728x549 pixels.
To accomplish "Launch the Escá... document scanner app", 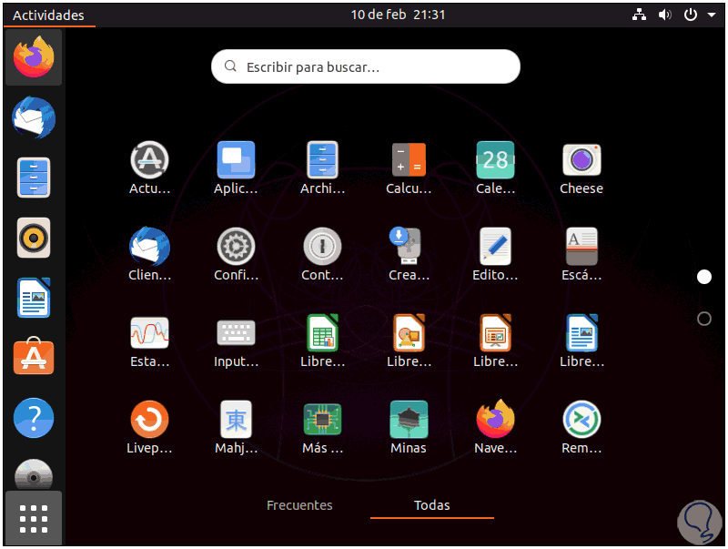I will [x=581, y=255].
